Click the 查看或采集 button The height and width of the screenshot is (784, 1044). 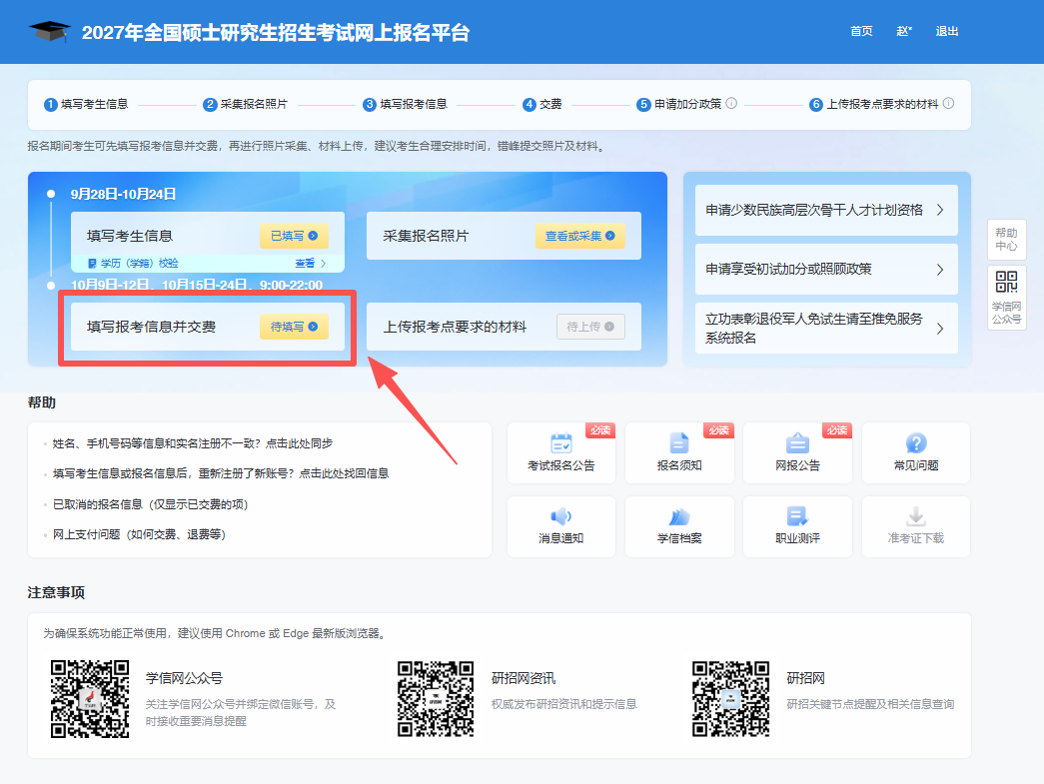pyautogui.click(x=579, y=236)
